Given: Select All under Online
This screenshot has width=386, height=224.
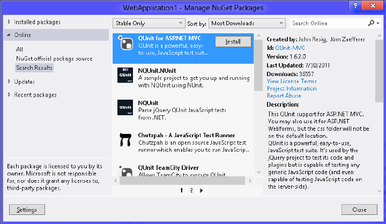Looking at the screenshot, I should [19, 49].
